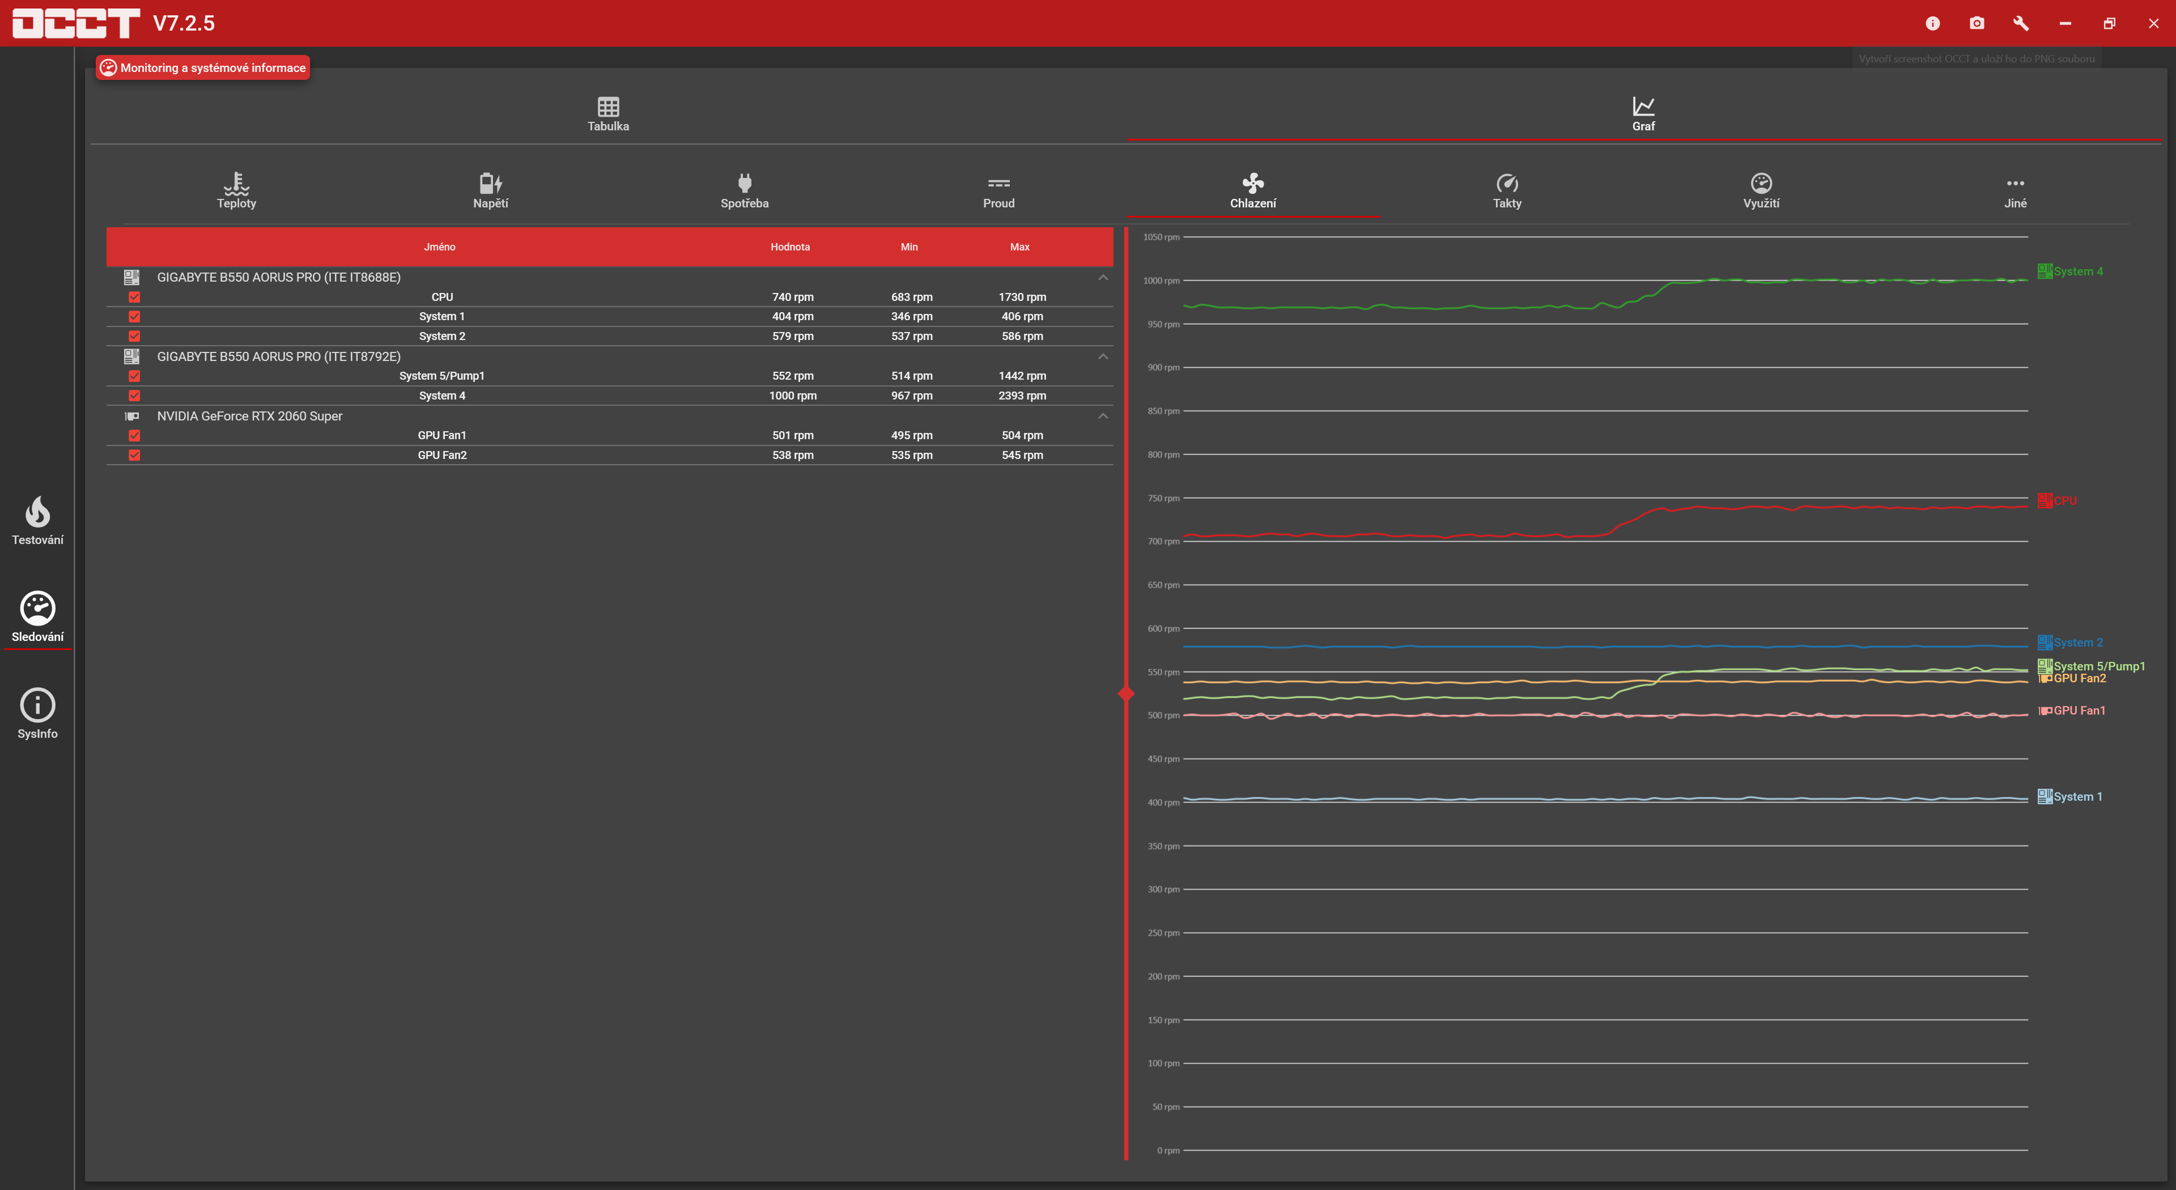Viewport: 2176px width, 1190px height.
Task: Click the Max column header
Action: pyautogui.click(x=1019, y=246)
